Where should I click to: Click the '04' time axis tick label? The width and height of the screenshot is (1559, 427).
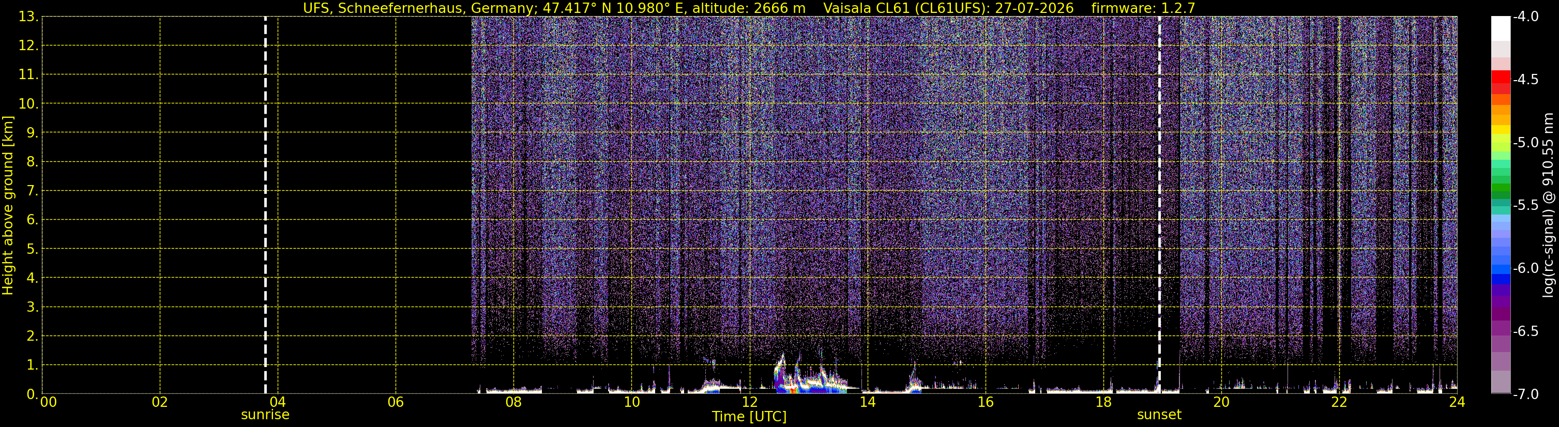point(278,403)
